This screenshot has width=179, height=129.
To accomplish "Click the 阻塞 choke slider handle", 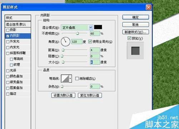I will pyautogui.click(x=62, y=56).
